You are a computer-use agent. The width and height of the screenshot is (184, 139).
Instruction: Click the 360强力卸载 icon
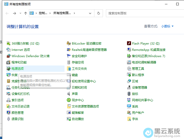9,43
